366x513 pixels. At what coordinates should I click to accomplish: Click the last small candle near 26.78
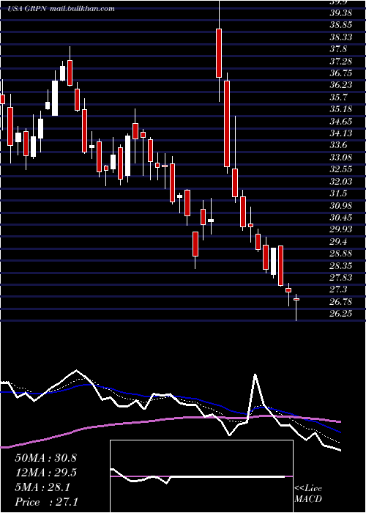click(x=296, y=299)
